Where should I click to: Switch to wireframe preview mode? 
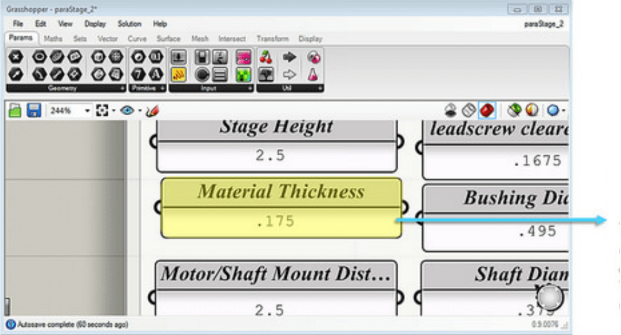(x=468, y=110)
